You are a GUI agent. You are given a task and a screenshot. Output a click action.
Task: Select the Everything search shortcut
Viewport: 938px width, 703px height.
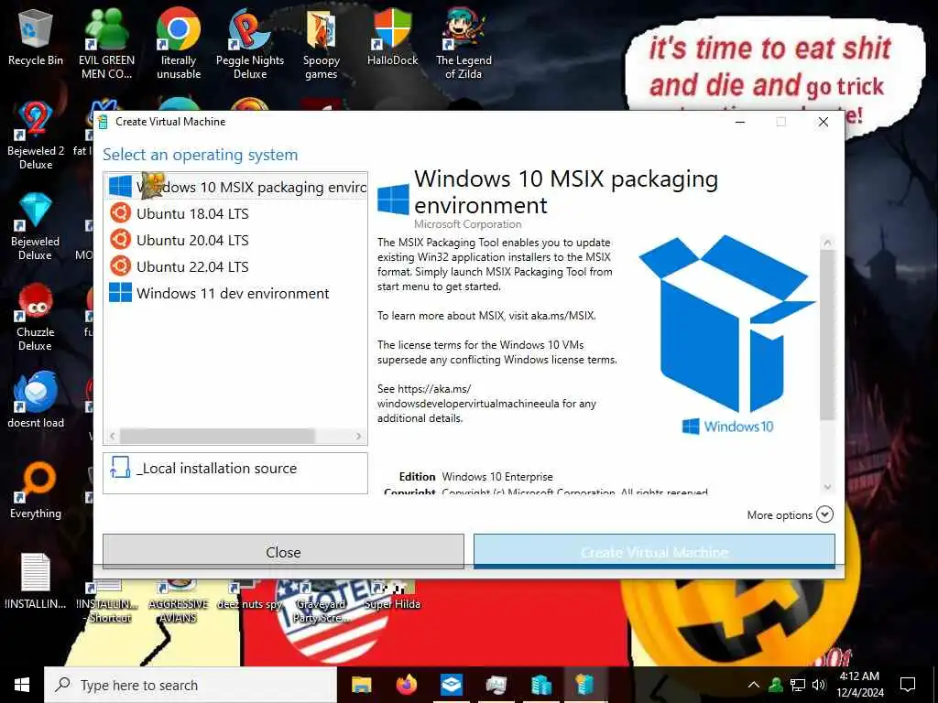pyautogui.click(x=36, y=491)
